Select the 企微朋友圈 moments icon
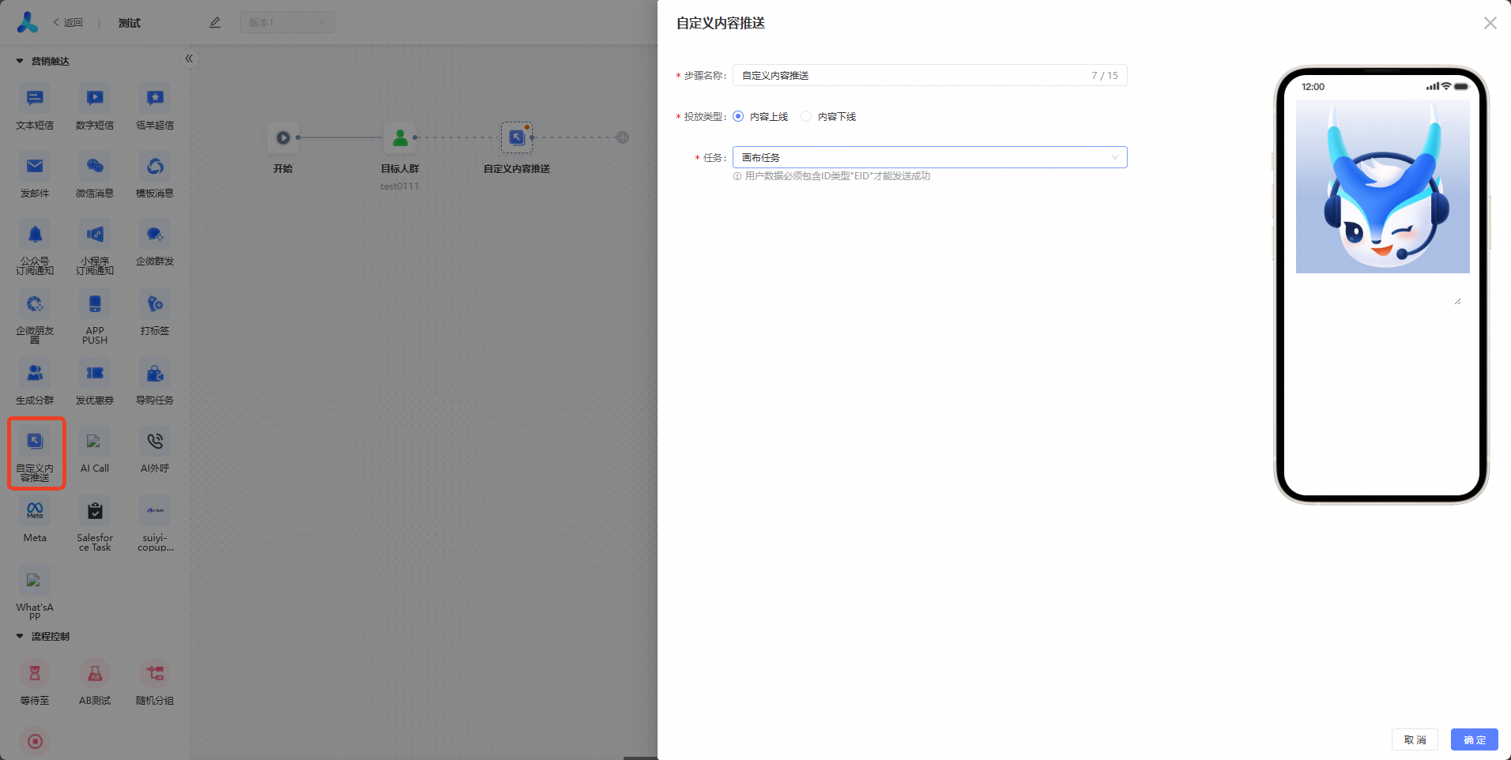Viewport: 1511px width, 760px height. [35, 303]
